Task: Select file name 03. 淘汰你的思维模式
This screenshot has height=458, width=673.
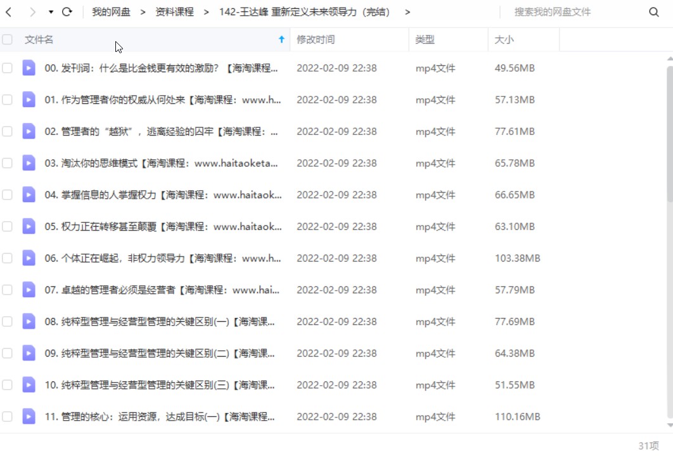Action: click(161, 163)
